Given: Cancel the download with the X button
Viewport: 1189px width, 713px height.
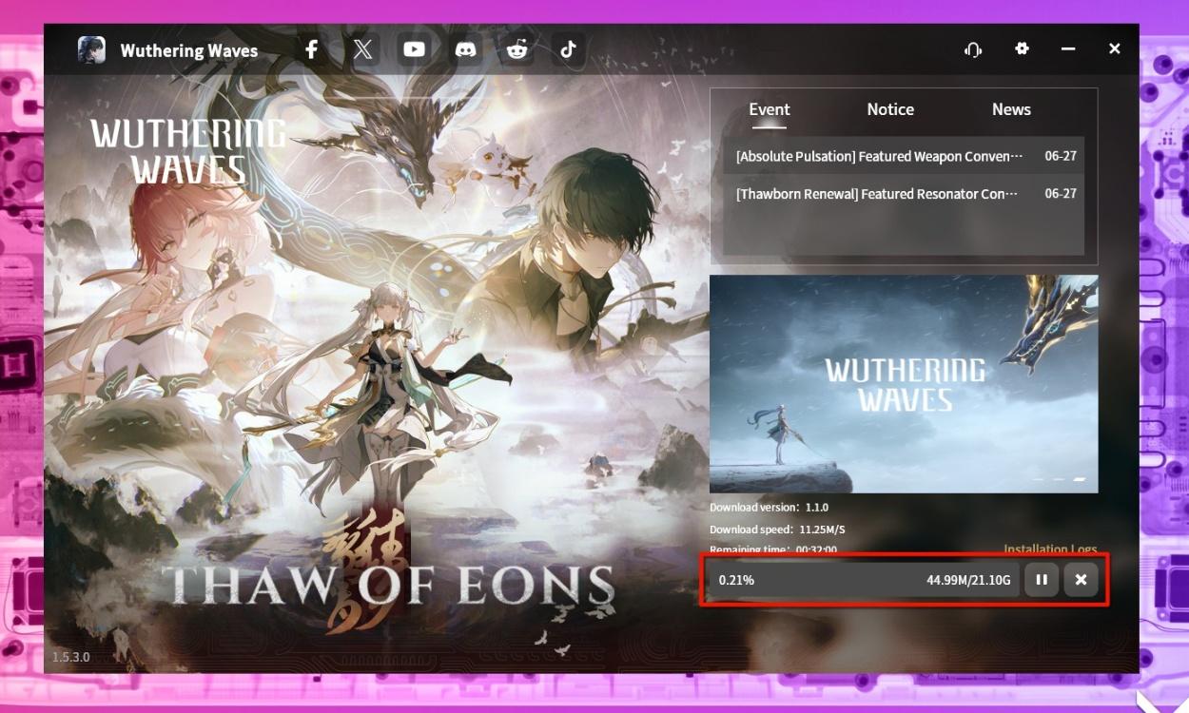Looking at the screenshot, I should click(1082, 579).
